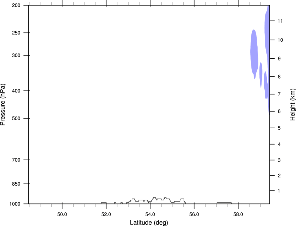The width and height of the screenshot is (296, 226).
Task: Click the 4 km height tick label
Action: [x=279, y=144]
